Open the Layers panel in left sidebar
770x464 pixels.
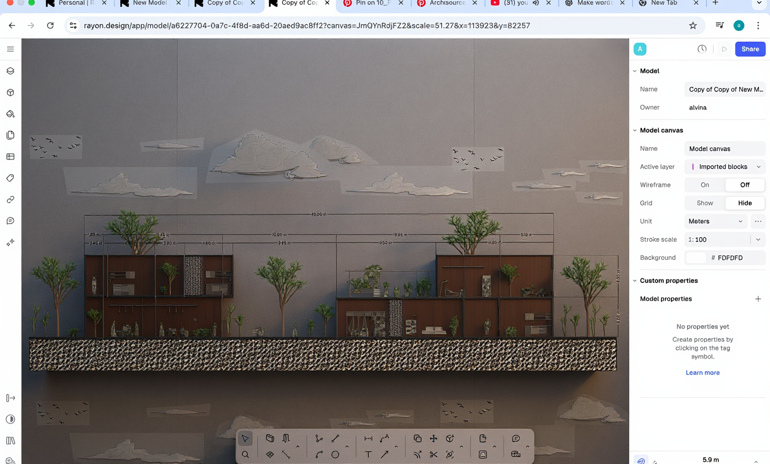point(10,71)
